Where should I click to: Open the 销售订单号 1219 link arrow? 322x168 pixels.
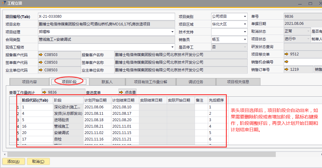coord(286,69)
